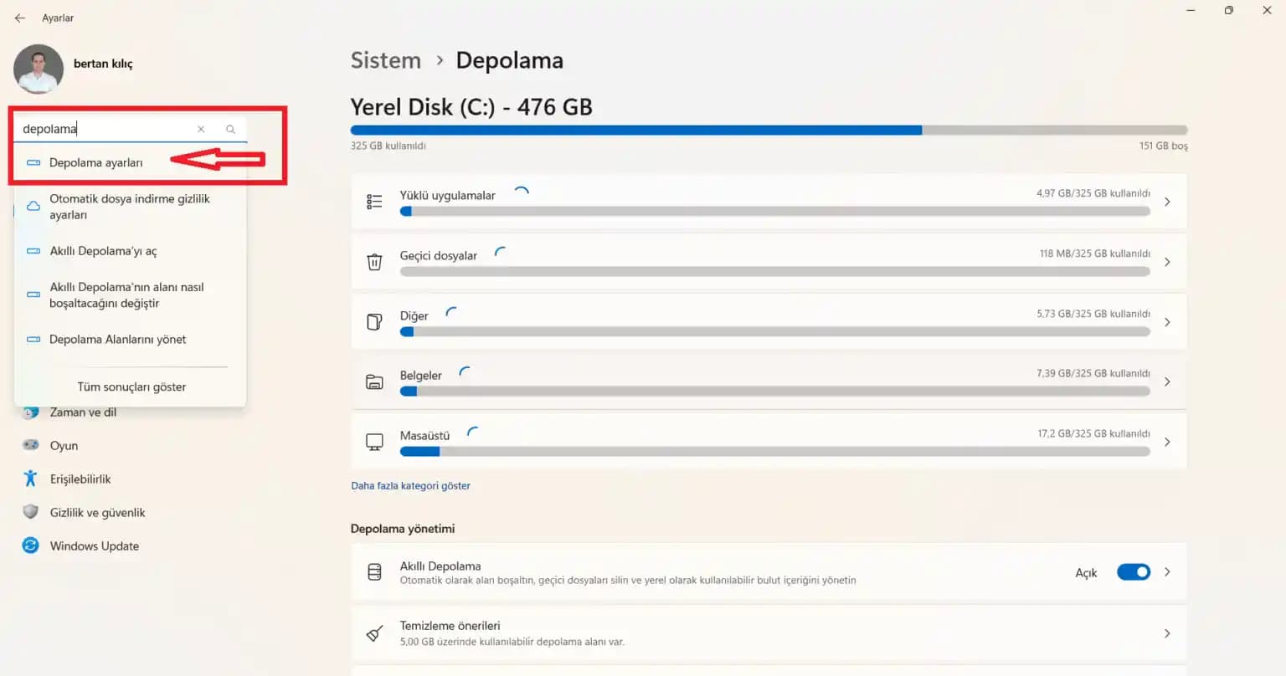Disable the Akıllı Depolama toggle

pos(1133,571)
